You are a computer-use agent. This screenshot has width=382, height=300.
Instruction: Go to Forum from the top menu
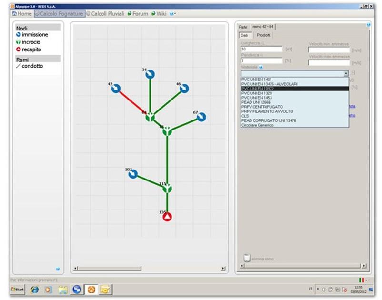(138, 14)
